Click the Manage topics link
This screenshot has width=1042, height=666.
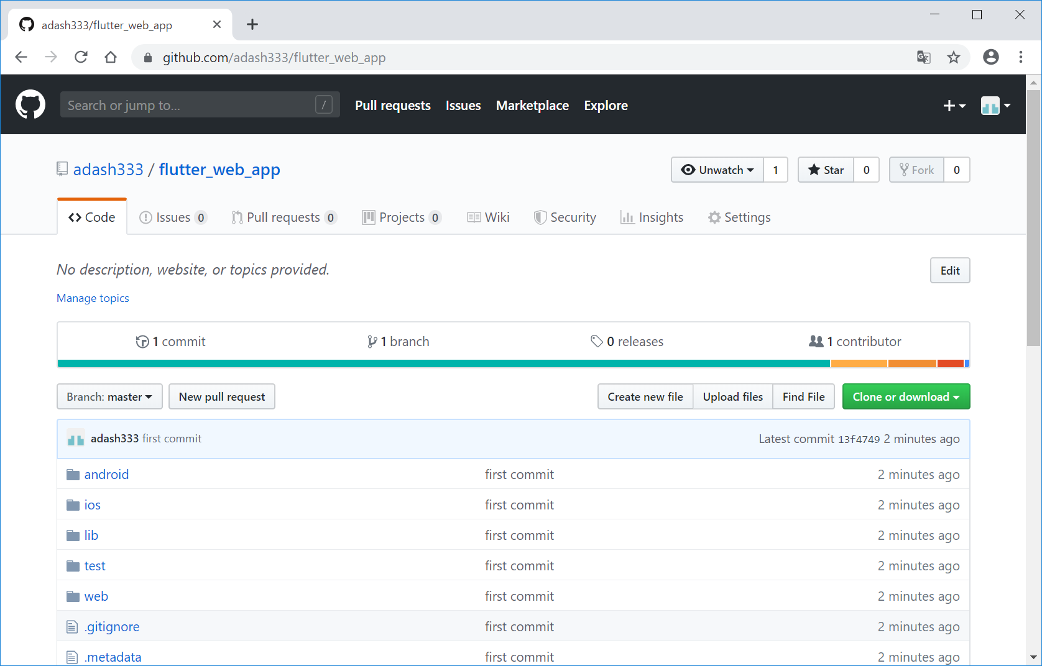tap(93, 298)
